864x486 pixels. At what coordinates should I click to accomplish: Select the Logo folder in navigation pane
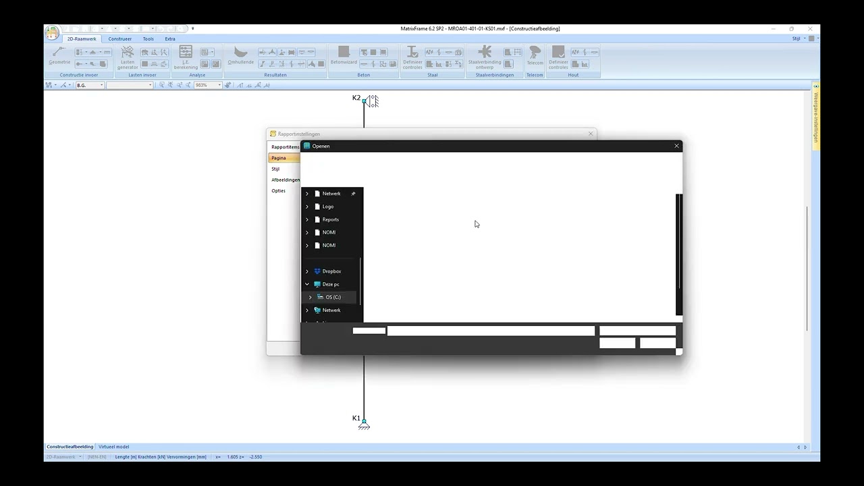pos(328,207)
